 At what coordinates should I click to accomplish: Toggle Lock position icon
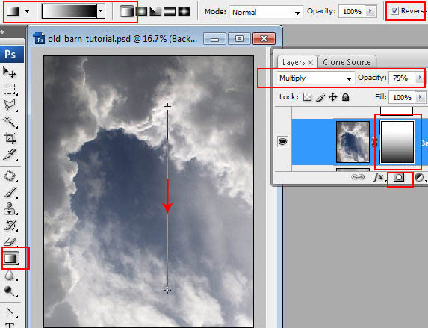pyautogui.click(x=333, y=97)
